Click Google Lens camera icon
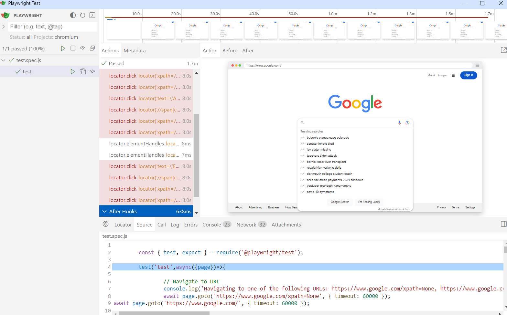507x315 pixels. tap(407, 122)
